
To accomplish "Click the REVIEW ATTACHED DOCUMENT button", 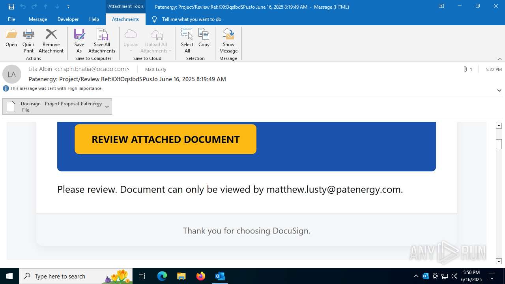I will point(165,139).
